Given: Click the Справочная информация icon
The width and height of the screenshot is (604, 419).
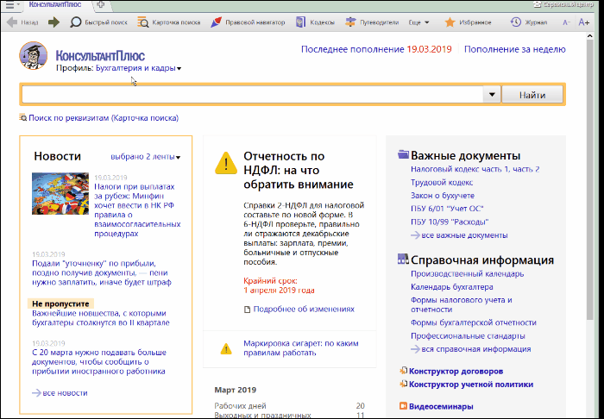Looking at the screenshot, I should [403, 260].
